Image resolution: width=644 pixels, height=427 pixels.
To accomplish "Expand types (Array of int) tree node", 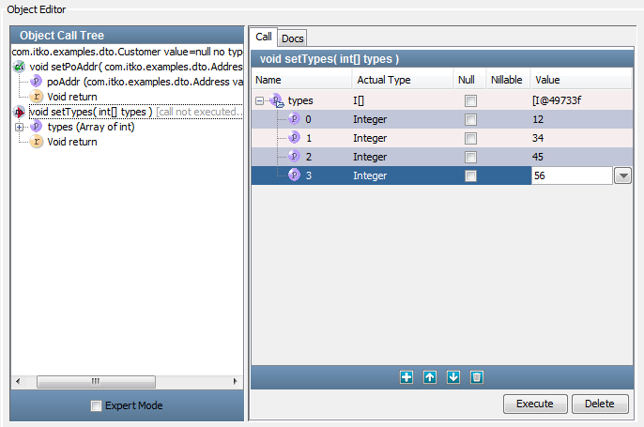I will (19, 127).
